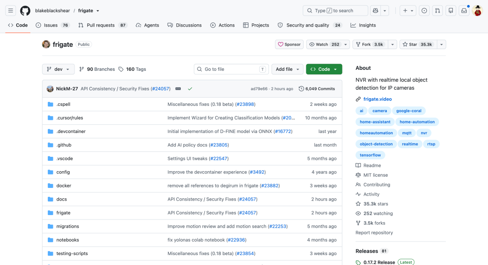This screenshot has height=265, width=488.
Task: Click the Sponsor button
Action: pos(289,44)
